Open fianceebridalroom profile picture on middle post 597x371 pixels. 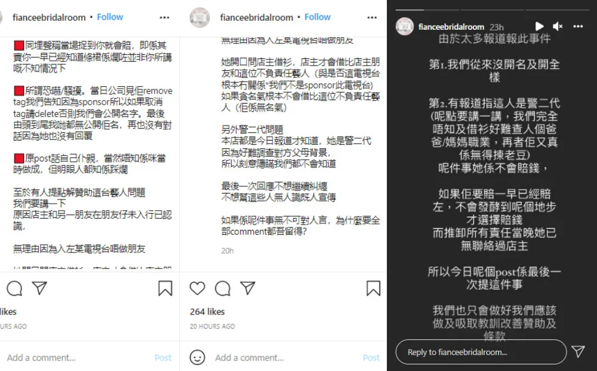(200, 17)
